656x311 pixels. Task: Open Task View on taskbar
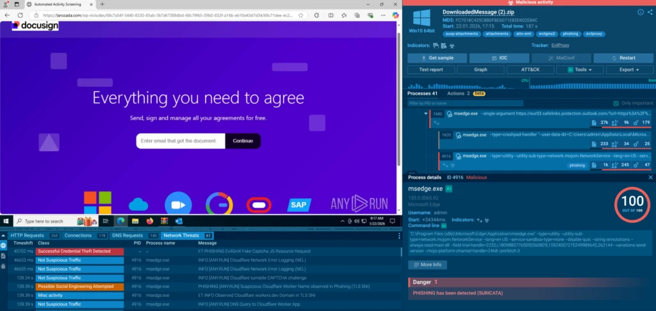point(106,221)
